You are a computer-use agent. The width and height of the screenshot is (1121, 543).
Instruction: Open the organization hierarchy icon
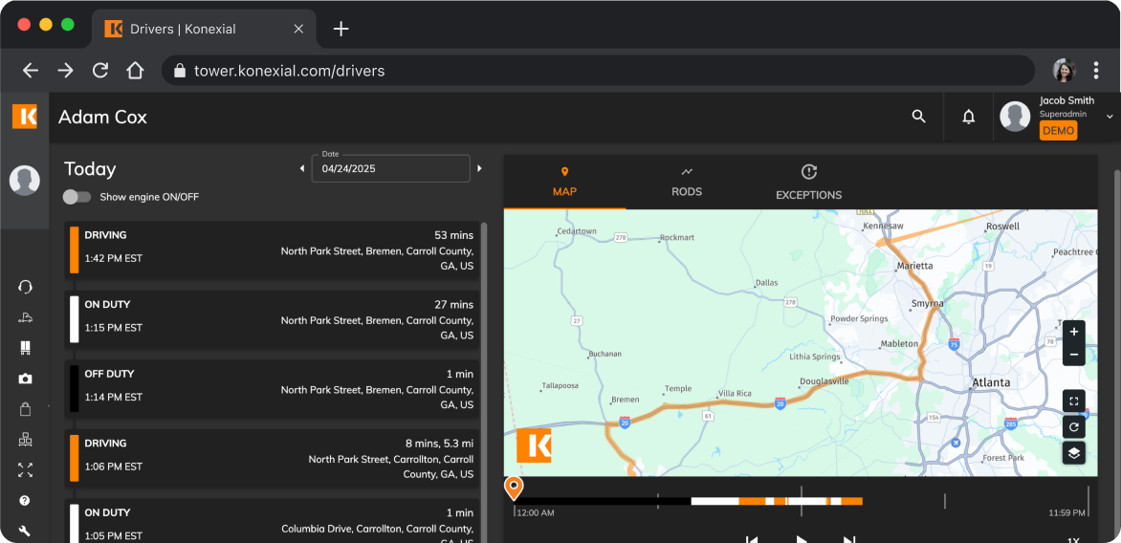tap(25, 440)
